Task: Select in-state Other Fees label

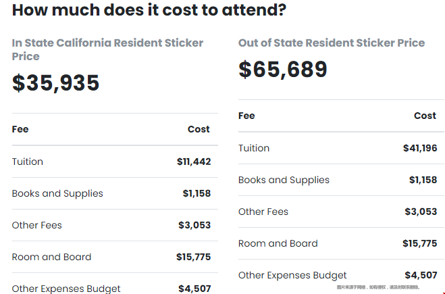Action: pos(37,225)
